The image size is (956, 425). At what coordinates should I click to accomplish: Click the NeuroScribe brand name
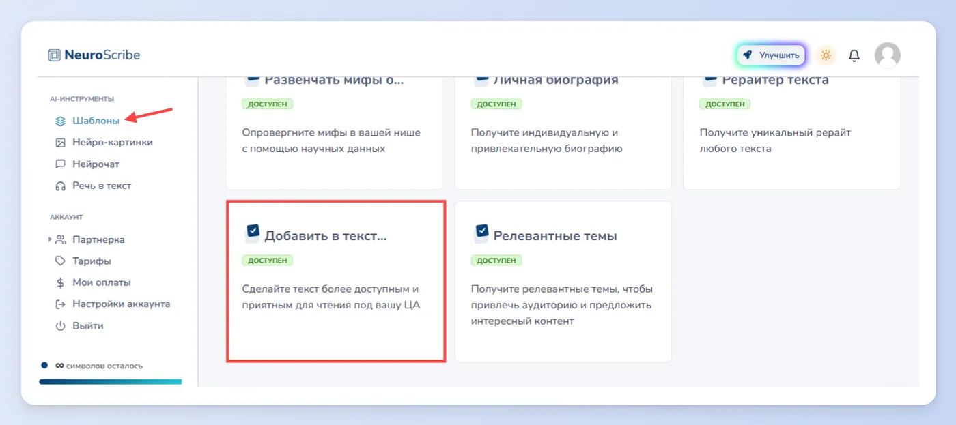tap(102, 55)
